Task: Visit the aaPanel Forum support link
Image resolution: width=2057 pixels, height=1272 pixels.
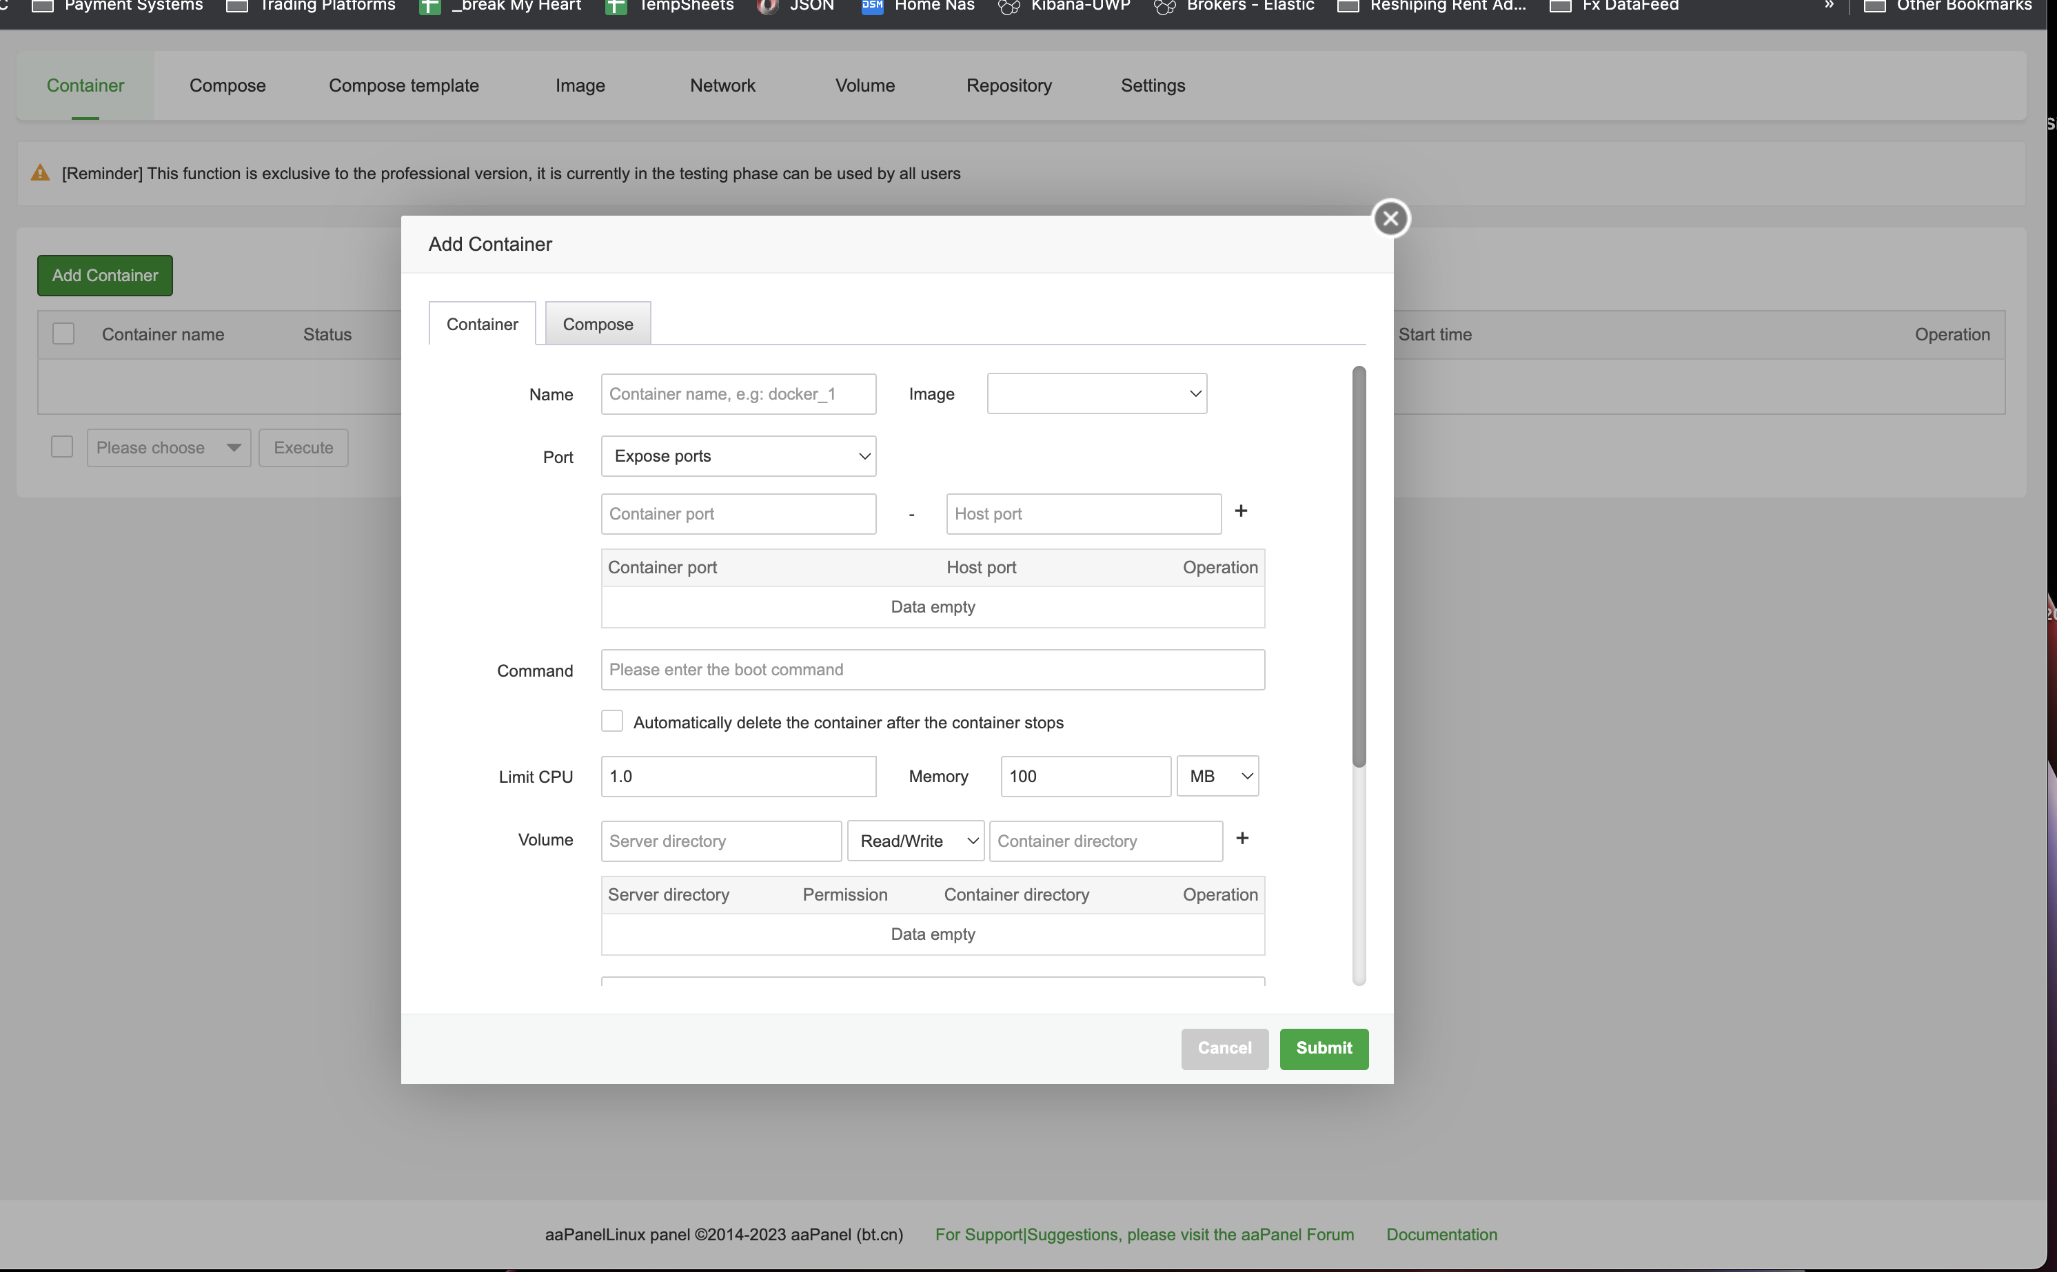Action: pos(1144,1234)
